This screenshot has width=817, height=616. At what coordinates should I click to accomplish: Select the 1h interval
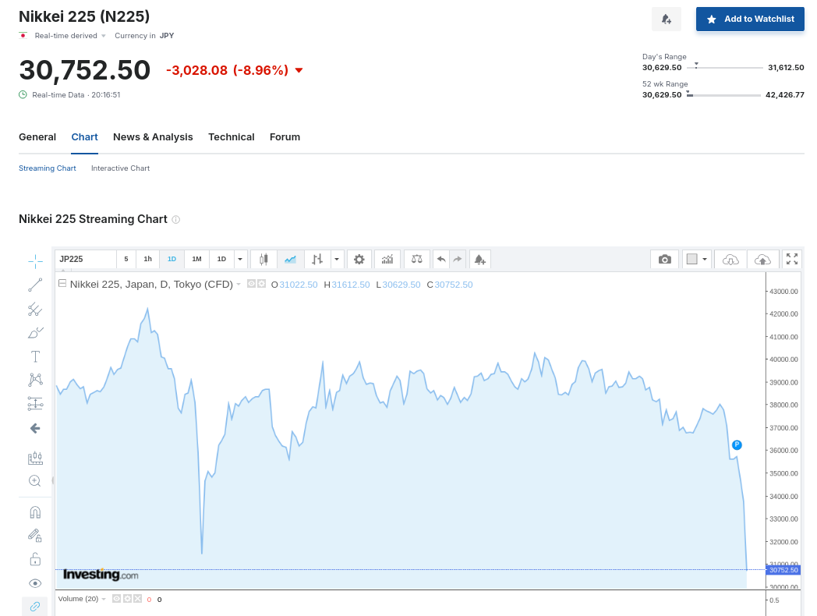148,259
